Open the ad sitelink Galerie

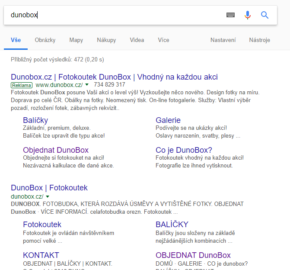[168, 120]
